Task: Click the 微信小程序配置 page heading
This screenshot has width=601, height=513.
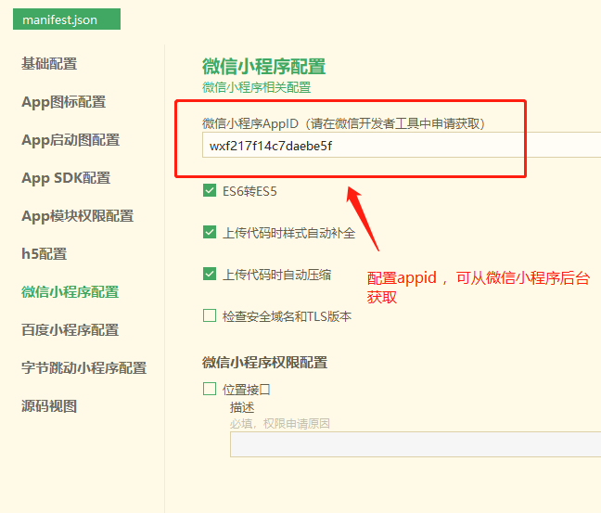Action: 264,67
